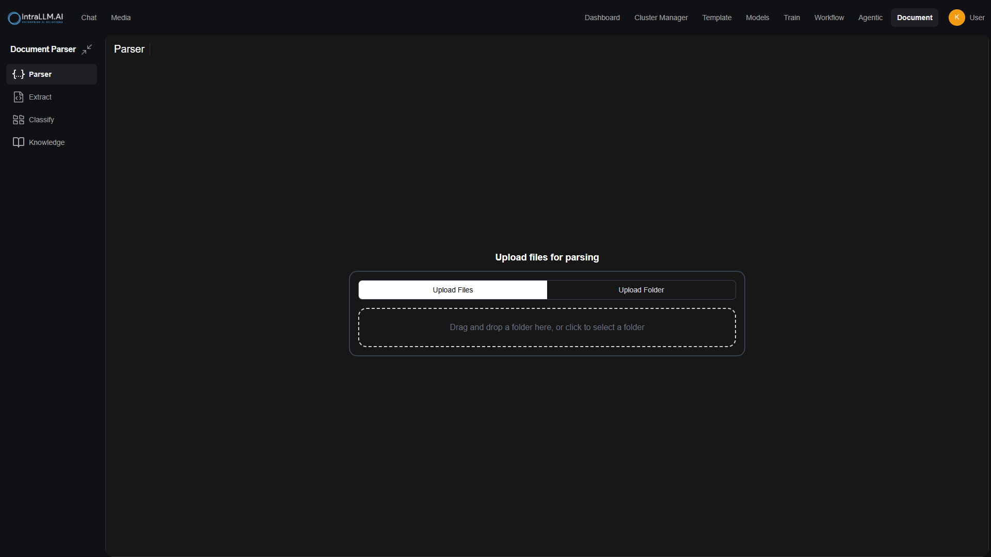Click the Classify grid icon
This screenshot has height=557, width=991.
point(19,120)
